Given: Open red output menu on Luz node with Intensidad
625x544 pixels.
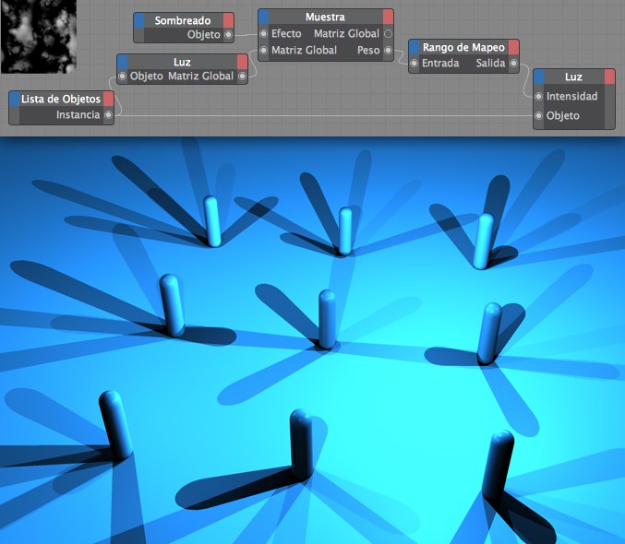Looking at the screenshot, I should [x=609, y=77].
